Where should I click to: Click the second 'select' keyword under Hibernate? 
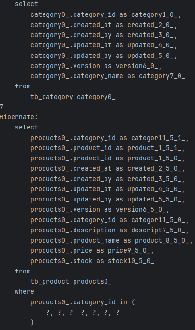point(27,128)
